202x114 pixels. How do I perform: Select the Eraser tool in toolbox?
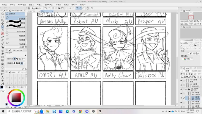pos(2,54)
